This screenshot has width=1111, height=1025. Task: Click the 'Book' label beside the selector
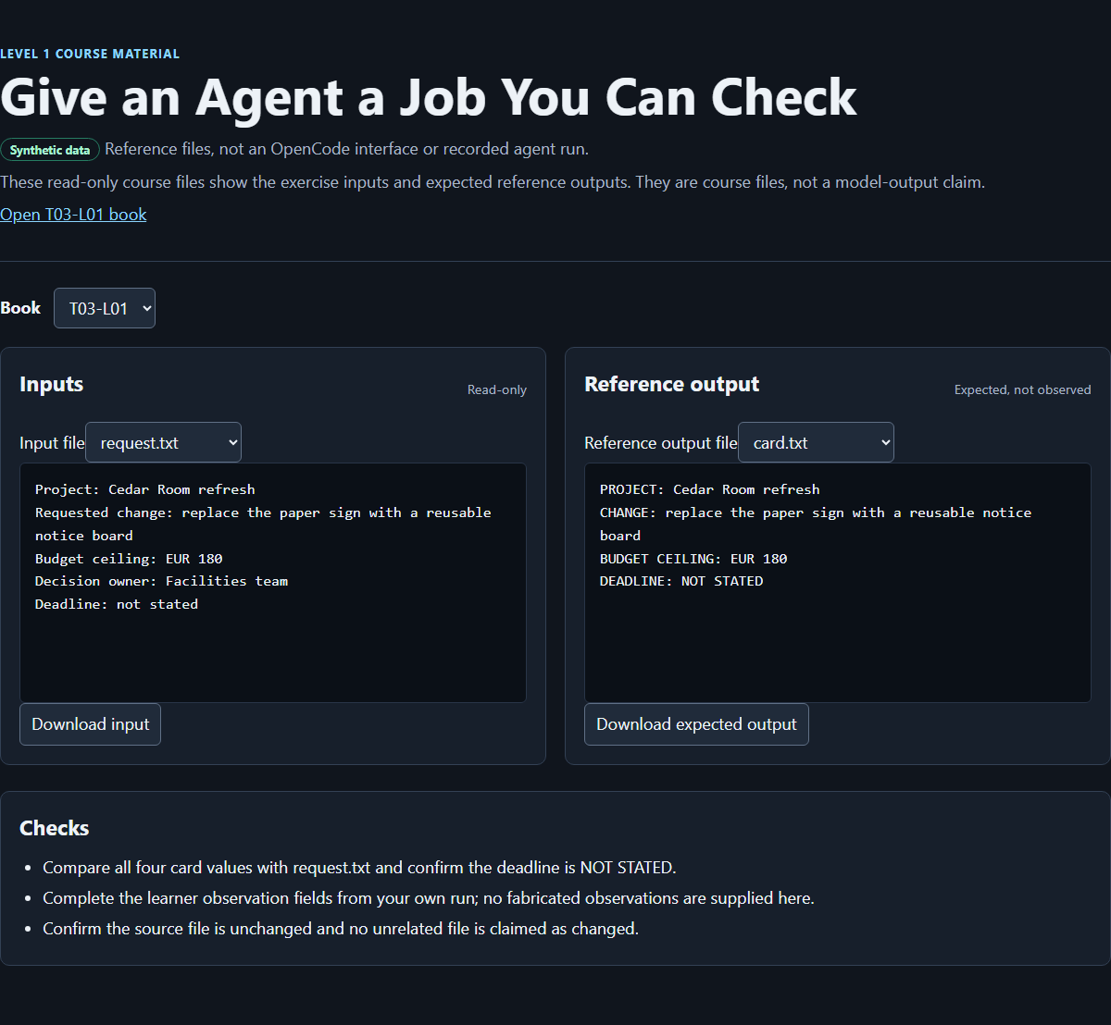click(20, 308)
